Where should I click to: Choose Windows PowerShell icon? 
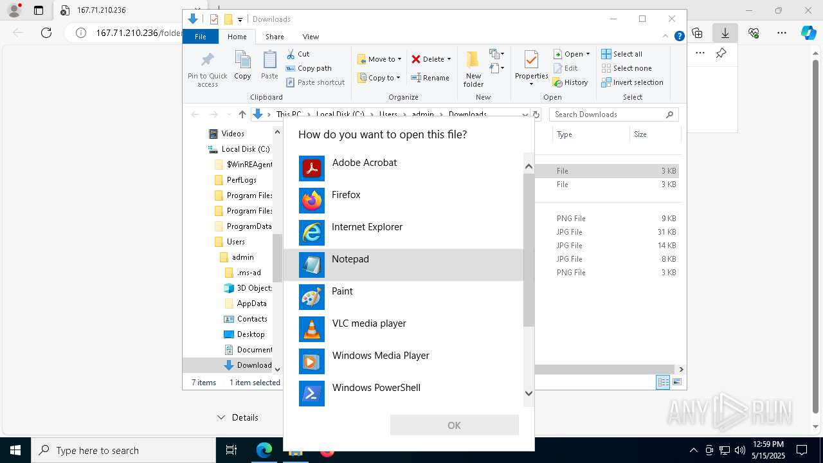tap(312, 394)
